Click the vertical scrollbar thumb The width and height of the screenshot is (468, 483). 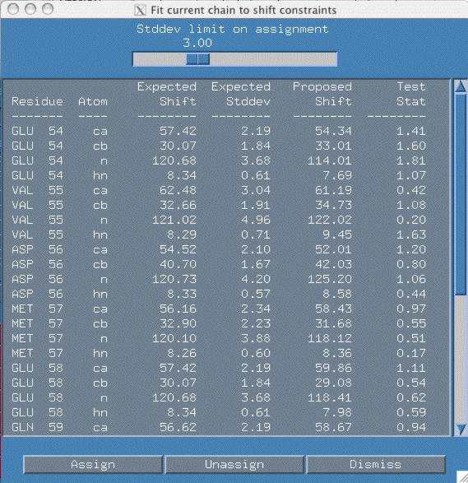(x=461, y=194)
